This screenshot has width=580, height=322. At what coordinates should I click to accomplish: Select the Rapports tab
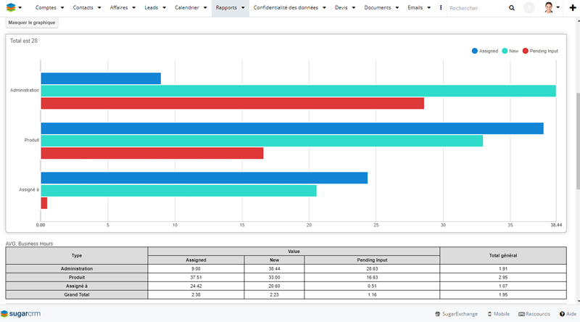click(x=226, y=7)
